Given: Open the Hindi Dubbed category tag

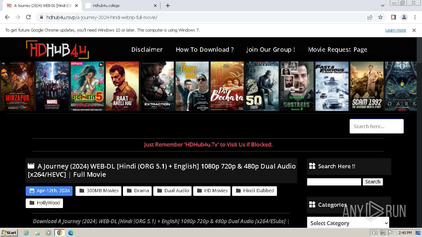Looking at the screenshot, I should tap(255, 191).
